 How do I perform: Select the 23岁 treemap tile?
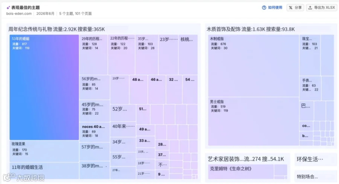[168, 55]
